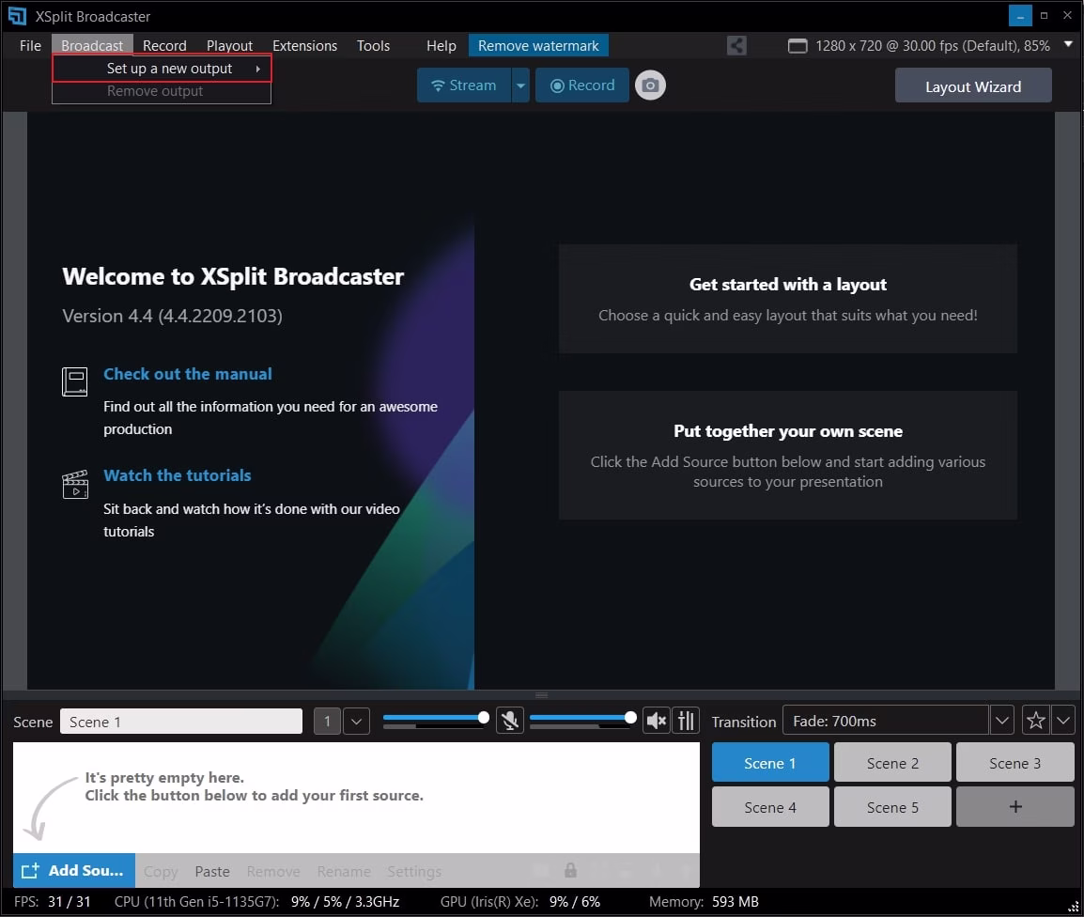
Task: Expand the scene preset number dropdown
Action: 356,722
